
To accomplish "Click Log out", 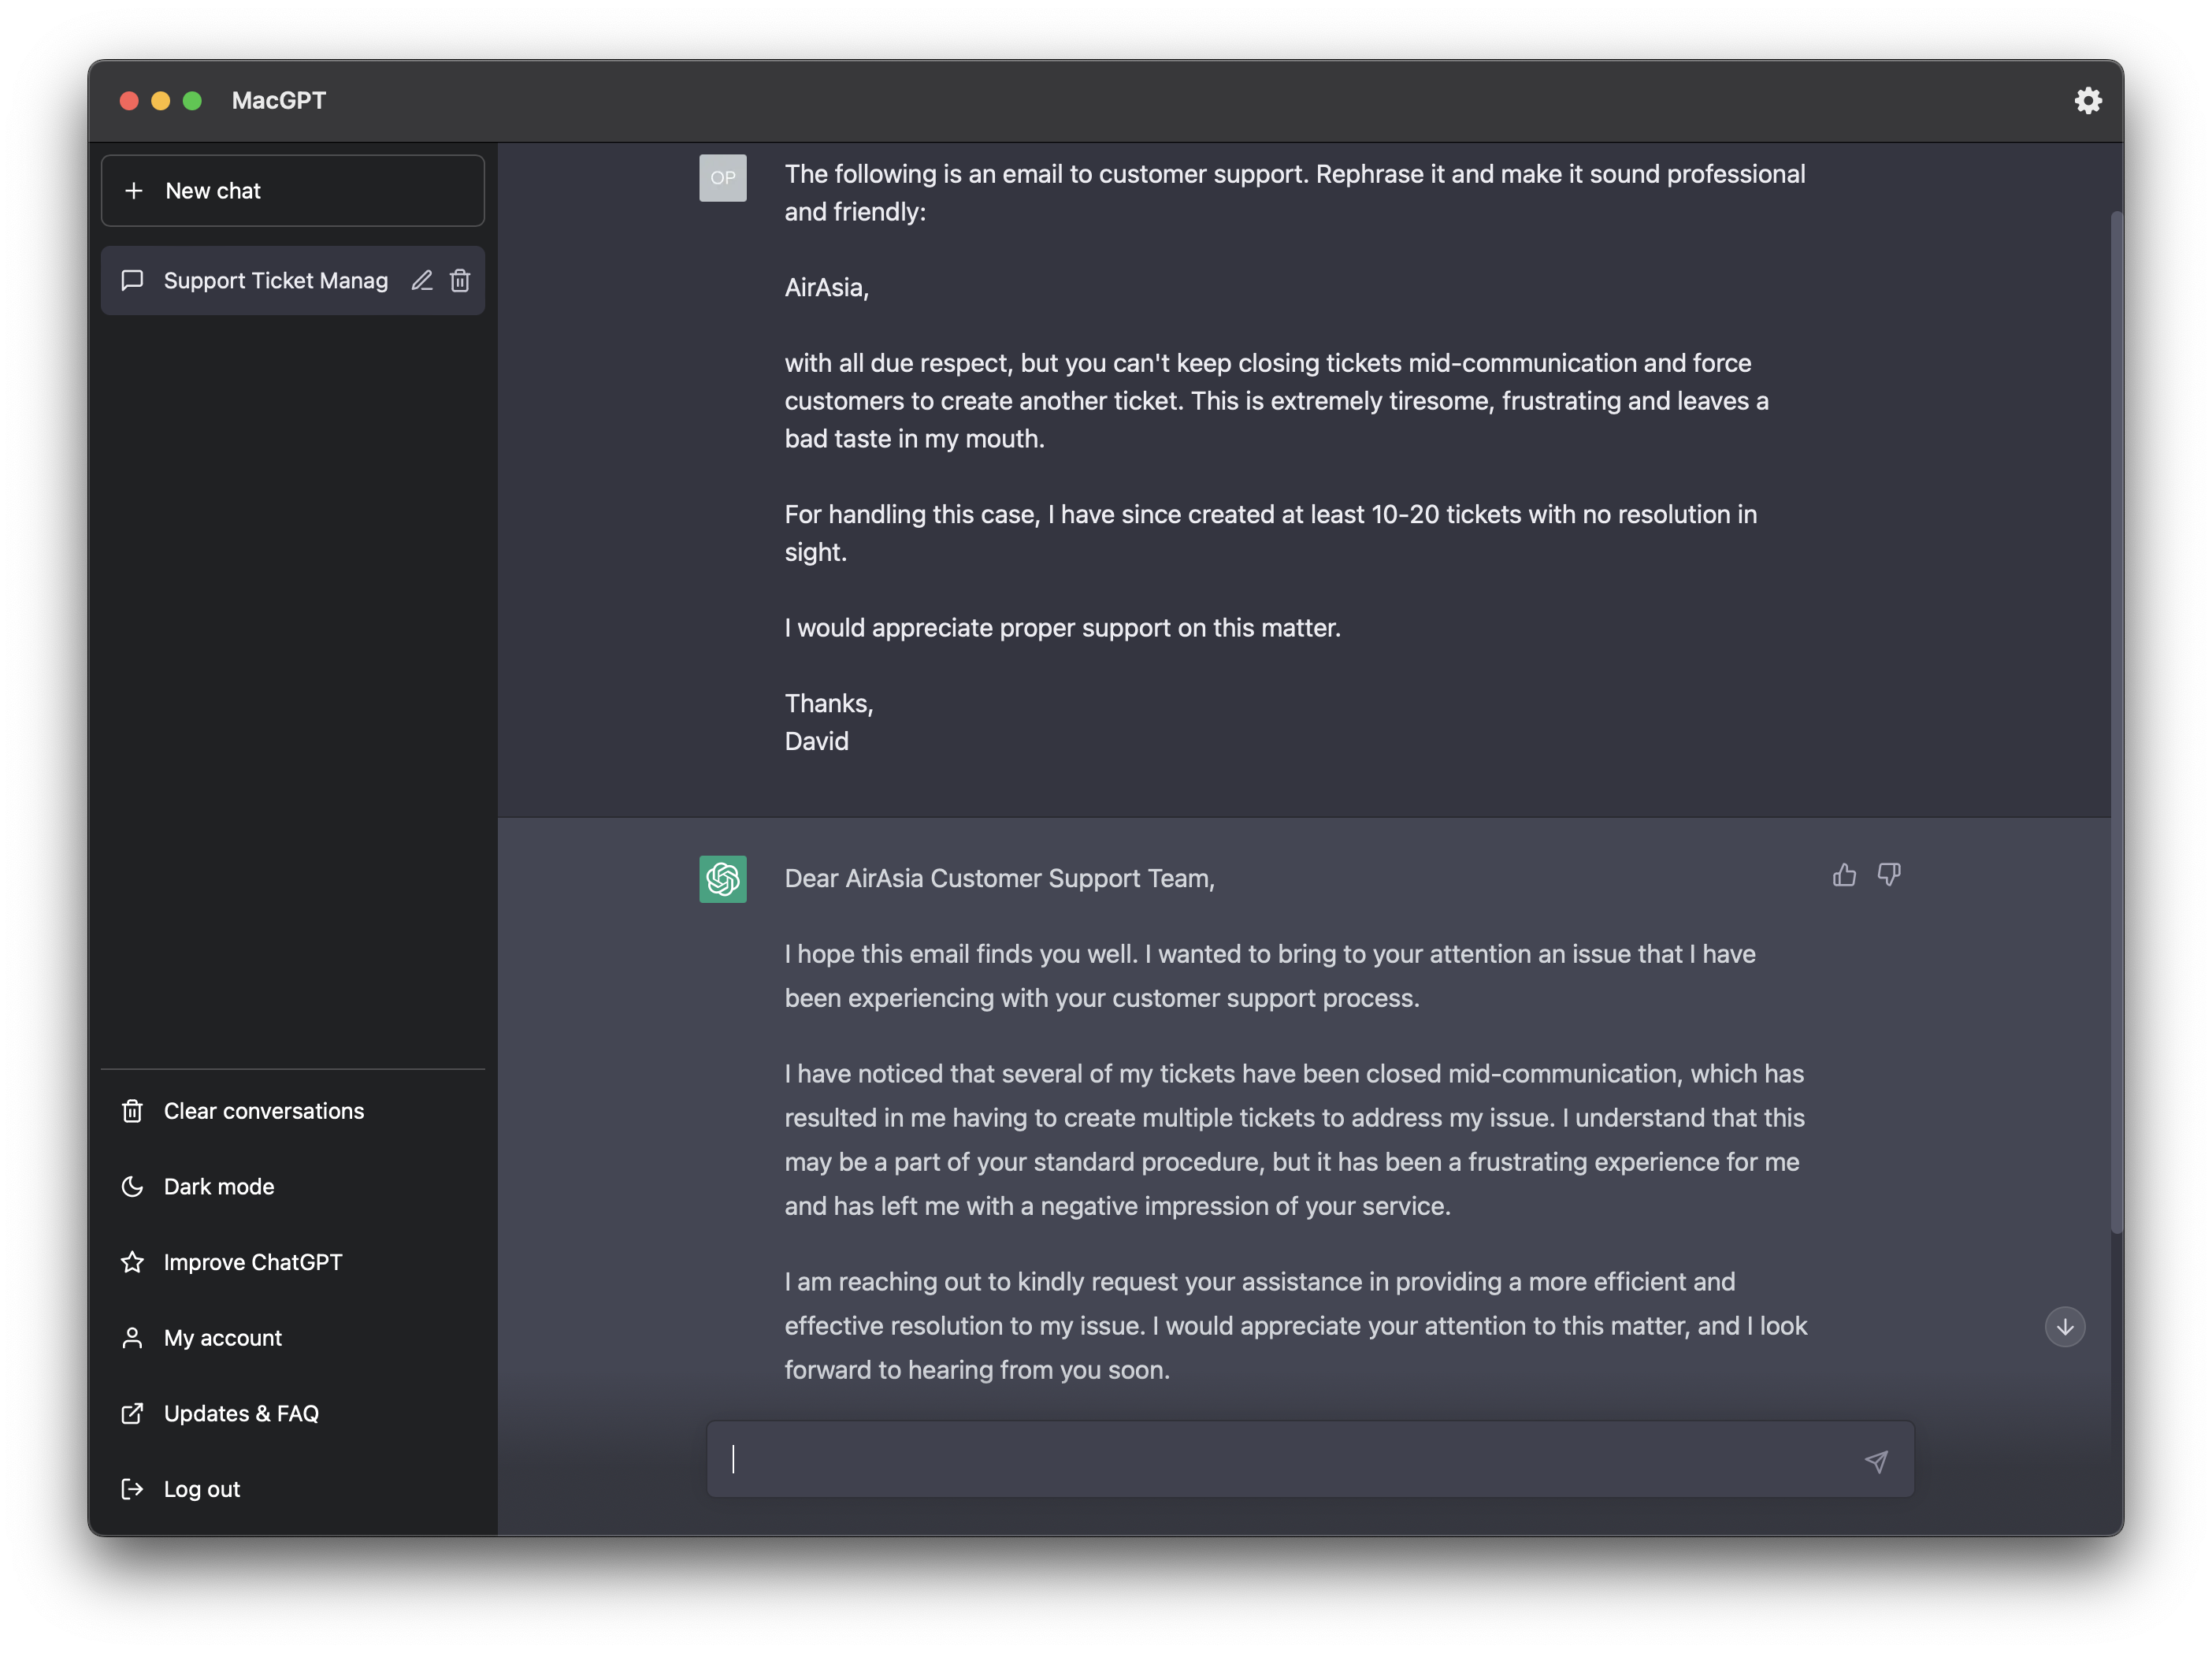I will tap(292, 1488).
